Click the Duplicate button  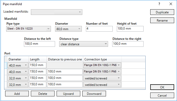(x=162, y=12)
